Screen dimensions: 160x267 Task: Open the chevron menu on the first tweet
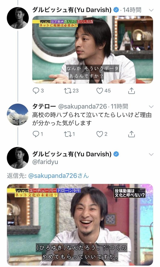[x=151, y=10]
